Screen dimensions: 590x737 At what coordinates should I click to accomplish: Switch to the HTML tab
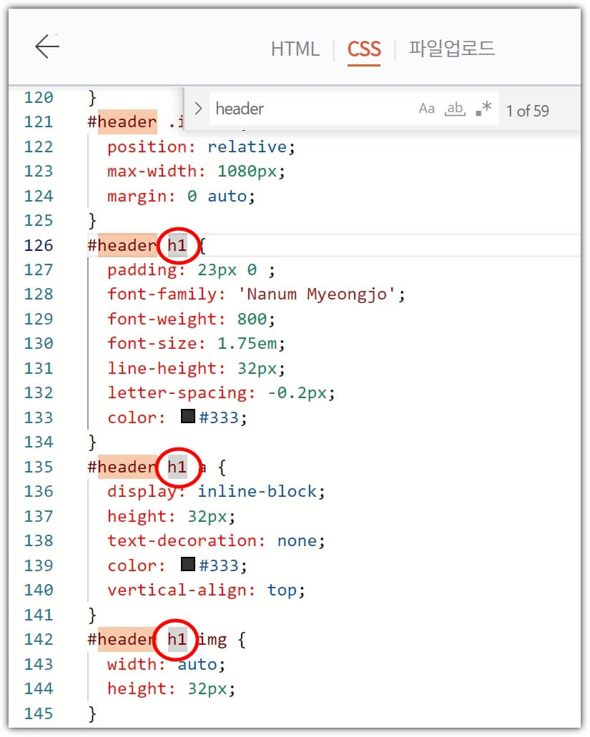pos(295,49)
